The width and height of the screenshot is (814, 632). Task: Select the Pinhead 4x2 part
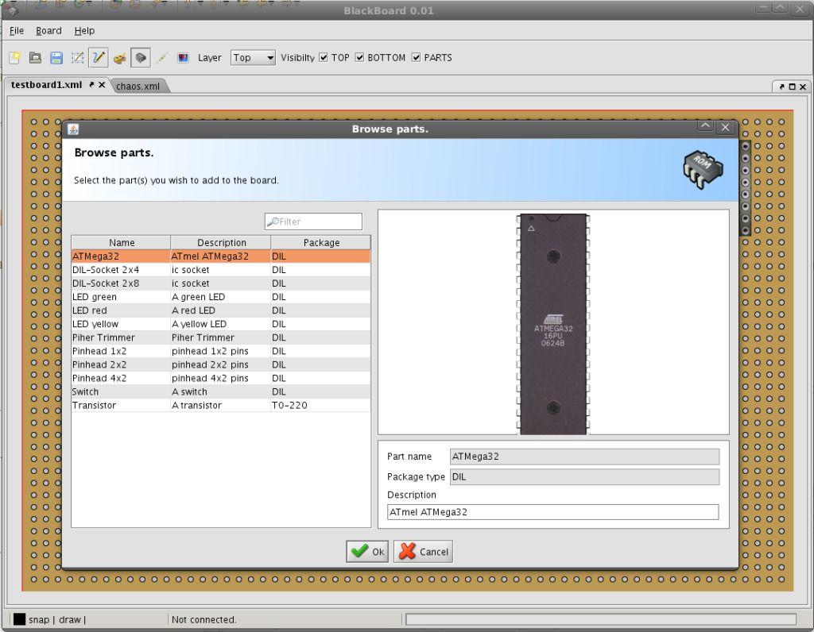click(99, 378)
